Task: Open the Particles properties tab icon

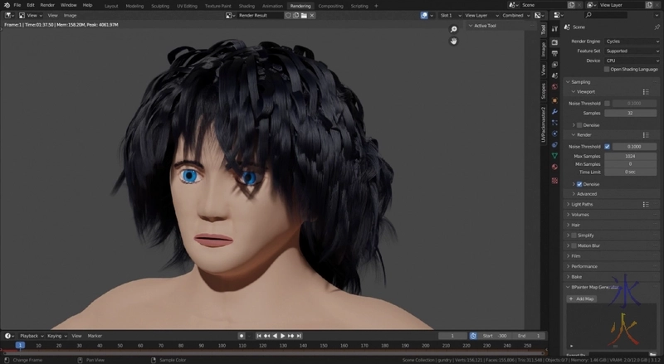Action: [554, 123]
